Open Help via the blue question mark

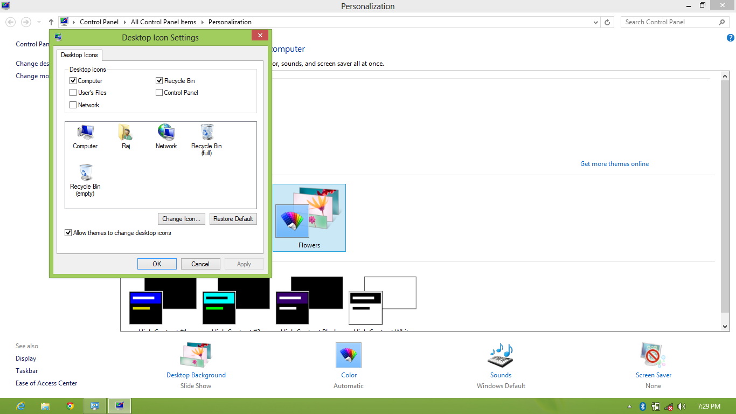tap(731, 38)
